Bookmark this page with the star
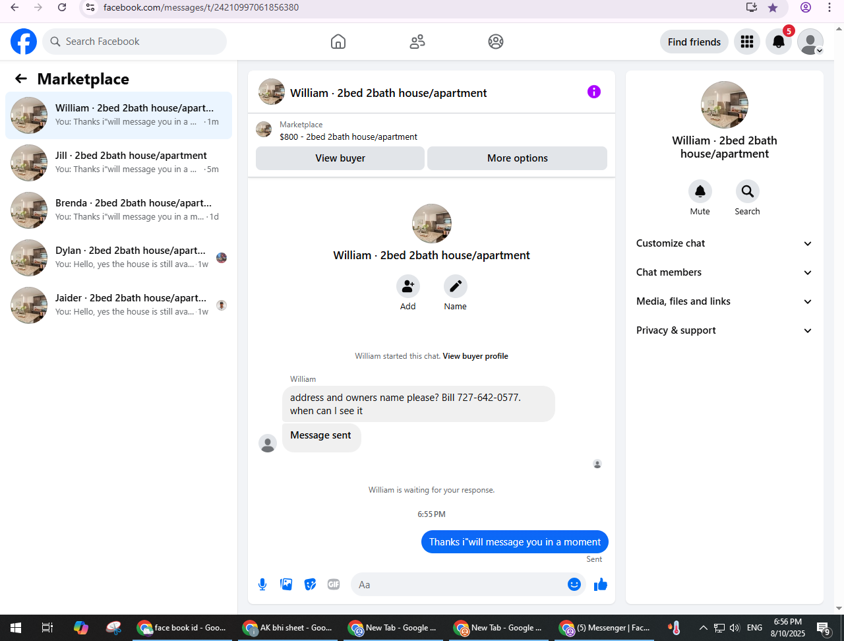Image resolution: width=844 pixels, height=641 pixels. (x=773, y=7)
